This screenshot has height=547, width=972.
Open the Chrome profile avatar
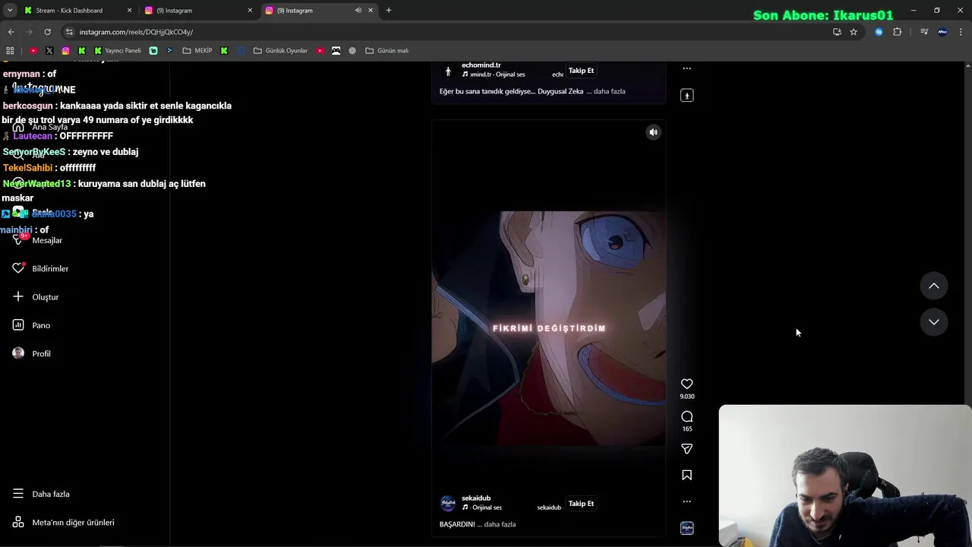click(x=942, y=32)
